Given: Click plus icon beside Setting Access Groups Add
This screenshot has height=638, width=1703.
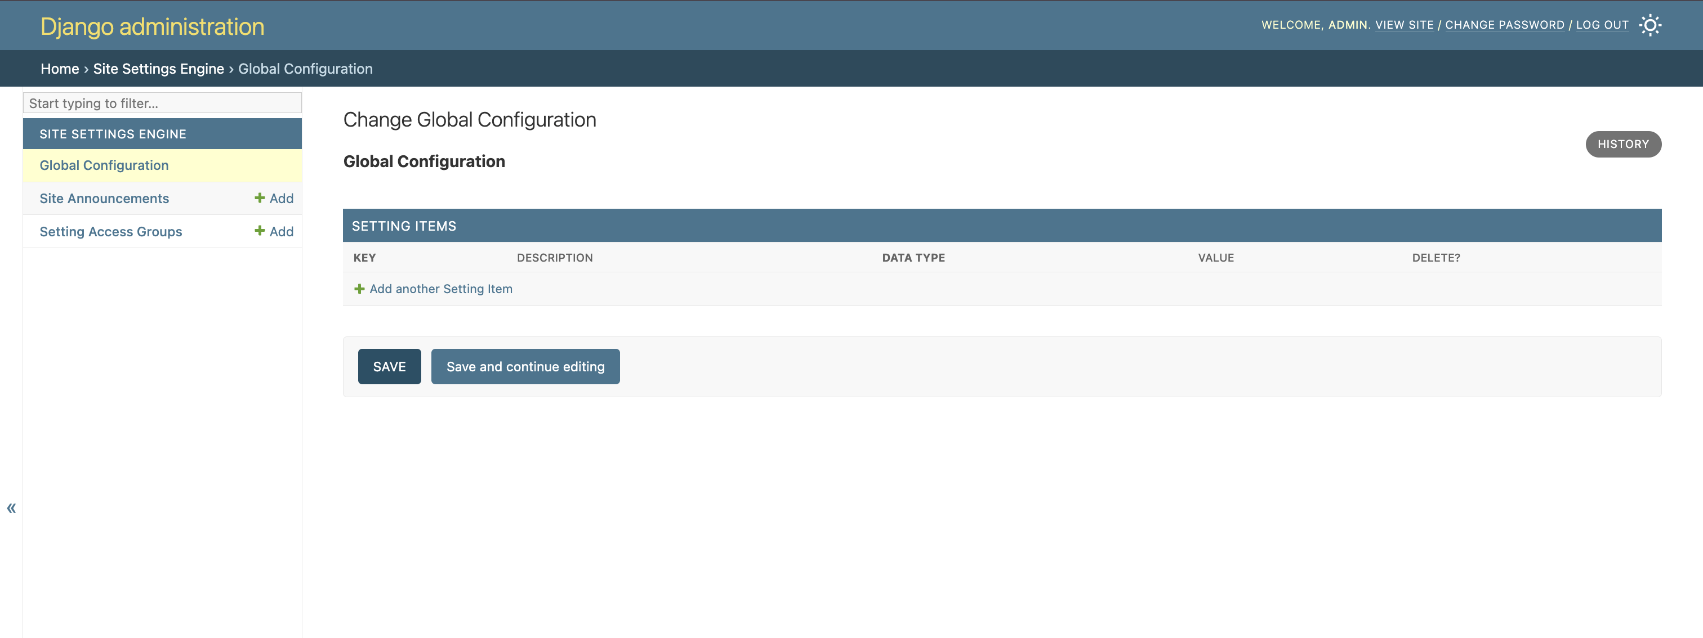Looking at the screenshot, I should (x=260, y=231).
